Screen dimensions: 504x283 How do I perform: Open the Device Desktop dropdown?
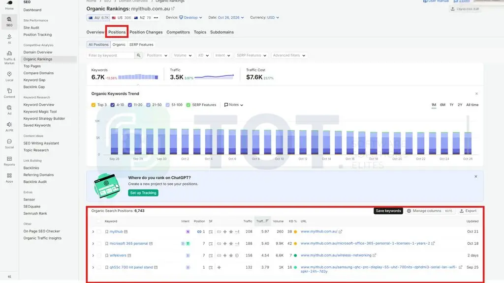pyautogui.click(x=190, y=18)
